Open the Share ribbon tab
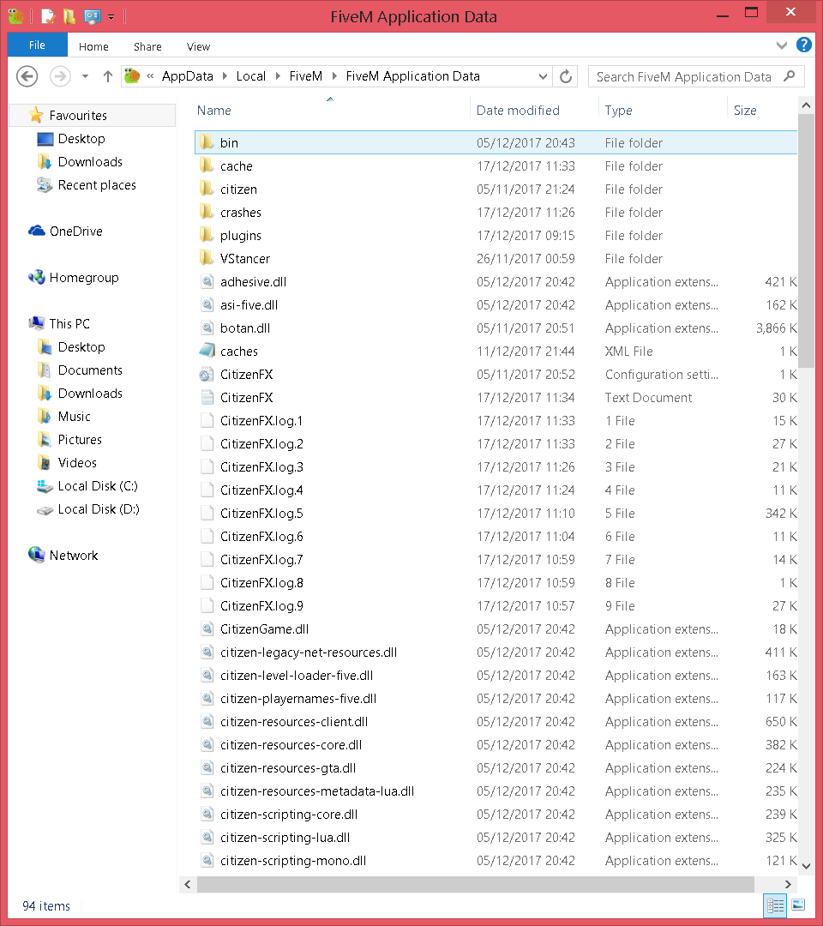 click(x=147, y=46)
